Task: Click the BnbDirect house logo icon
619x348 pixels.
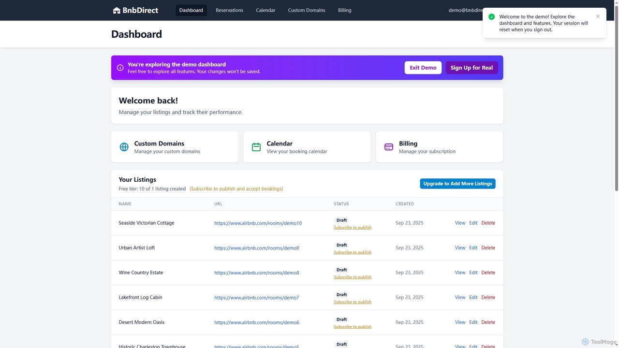Action: click(117, 10)
